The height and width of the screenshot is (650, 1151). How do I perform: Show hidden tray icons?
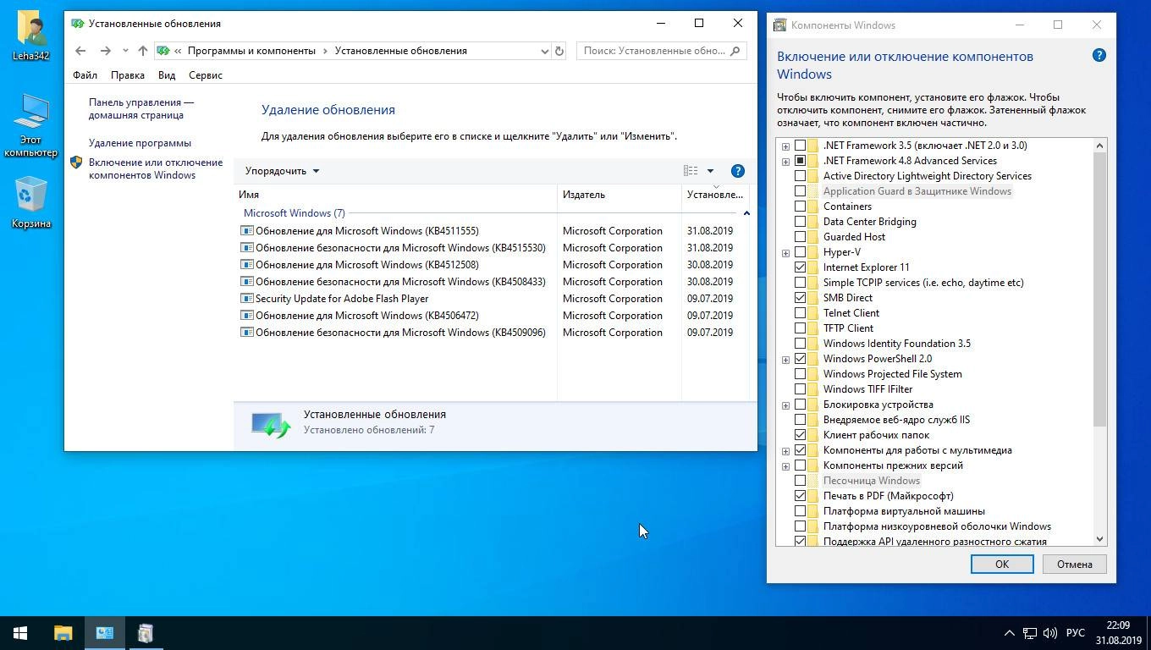[x=1009, y=633]
